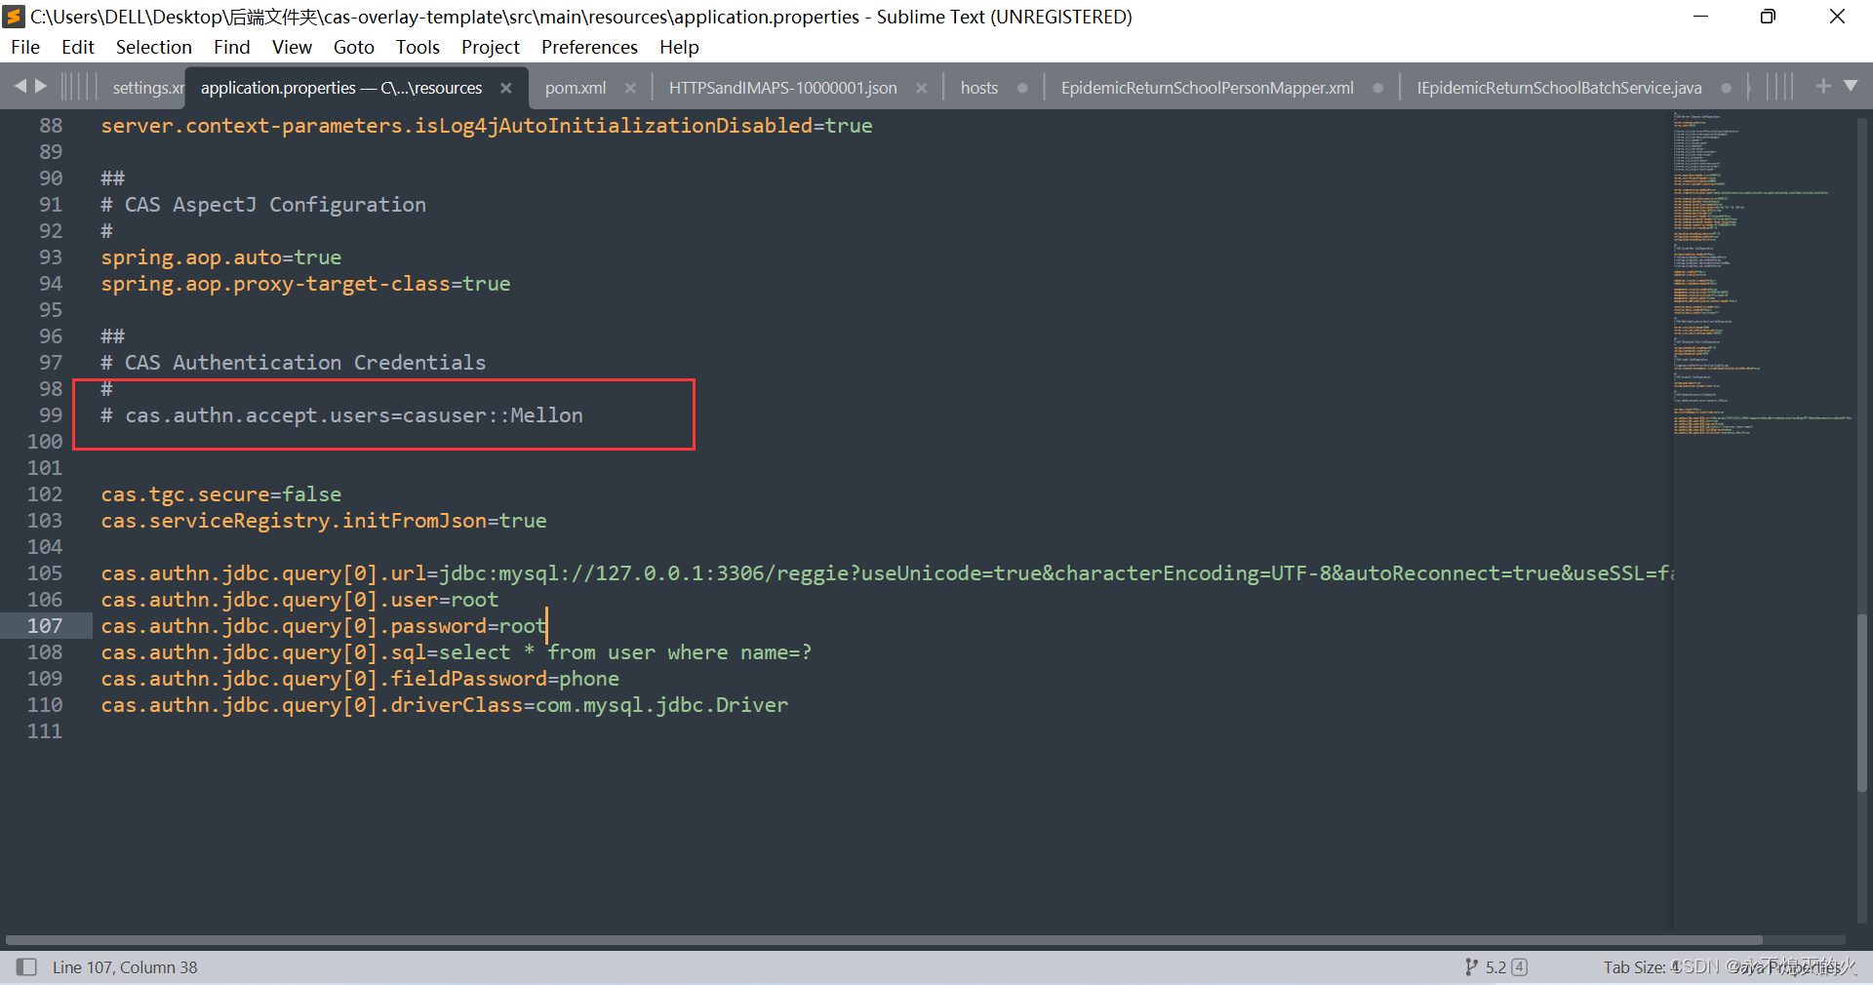Open the File menu

coord(25,47)
